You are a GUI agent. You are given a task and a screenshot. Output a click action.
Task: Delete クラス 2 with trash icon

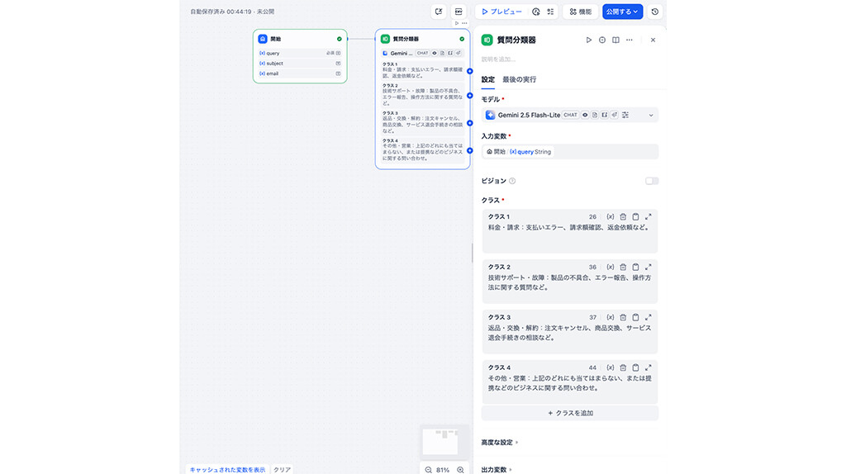pos(623,267)
